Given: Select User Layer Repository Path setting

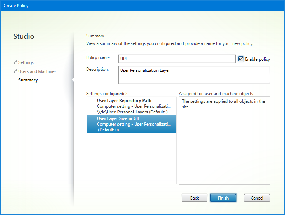Looking at the screenshot, I should pos(124,101).
